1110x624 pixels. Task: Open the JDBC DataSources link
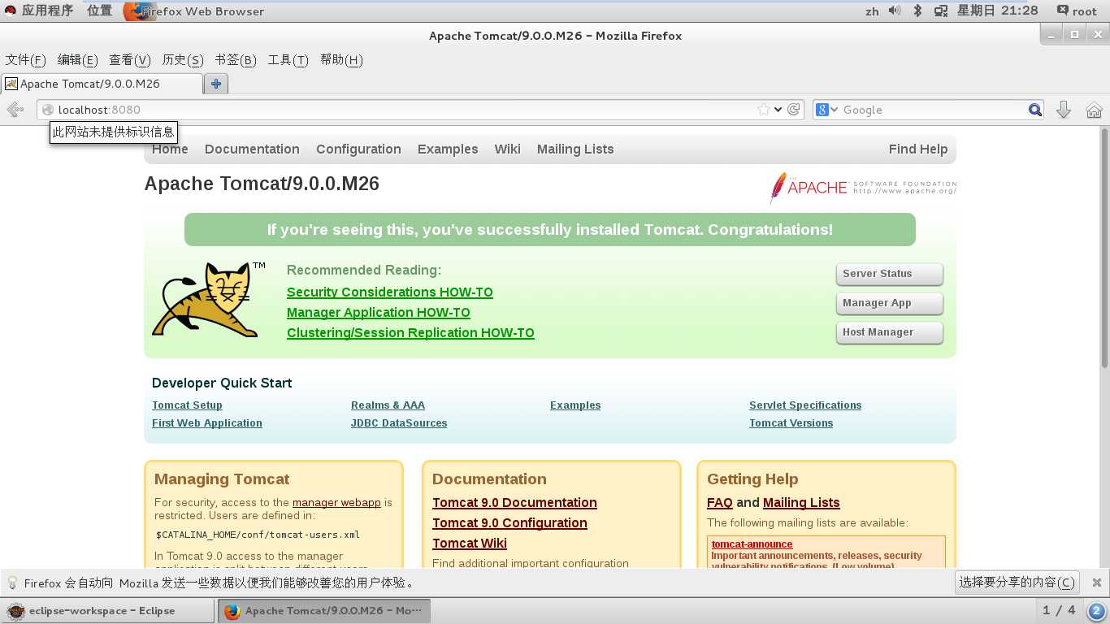pyautogui.click(x=399, y=422)
